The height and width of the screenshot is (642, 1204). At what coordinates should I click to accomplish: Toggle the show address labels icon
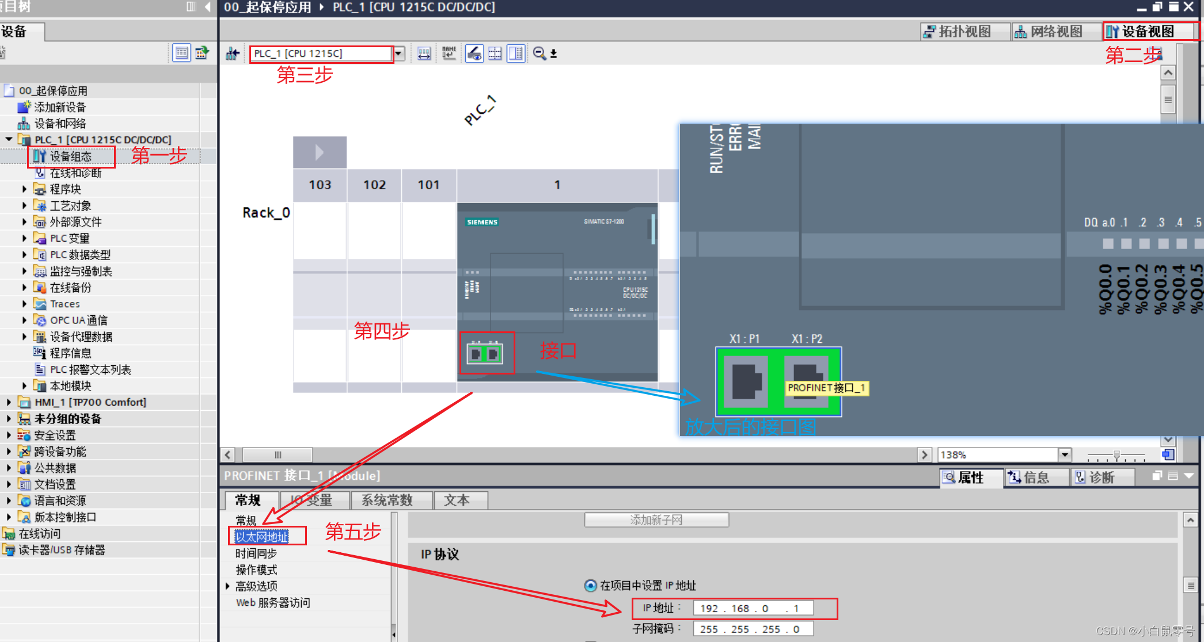tap(474, 54)
